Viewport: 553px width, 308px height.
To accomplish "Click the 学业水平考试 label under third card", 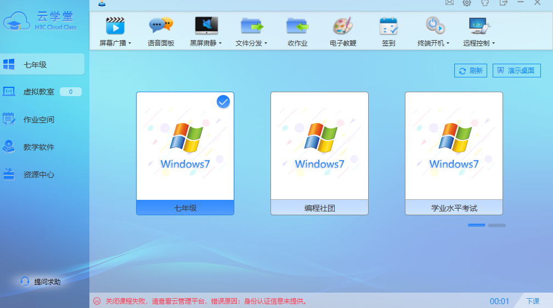I will click(454, 208).
